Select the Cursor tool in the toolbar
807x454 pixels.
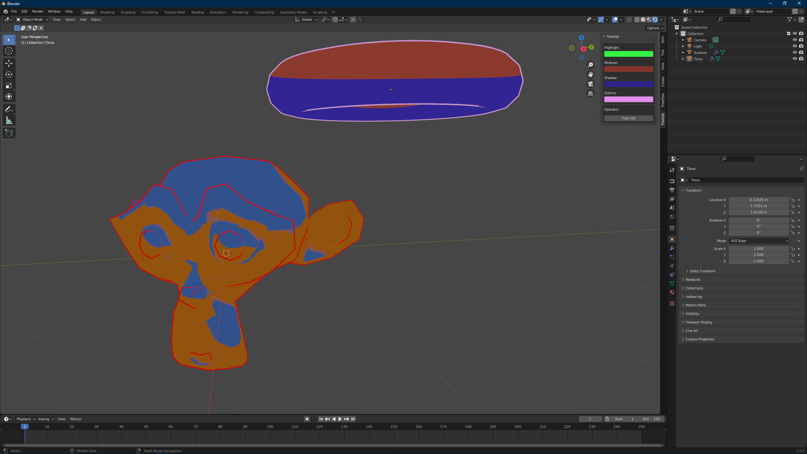coord(9,51)
